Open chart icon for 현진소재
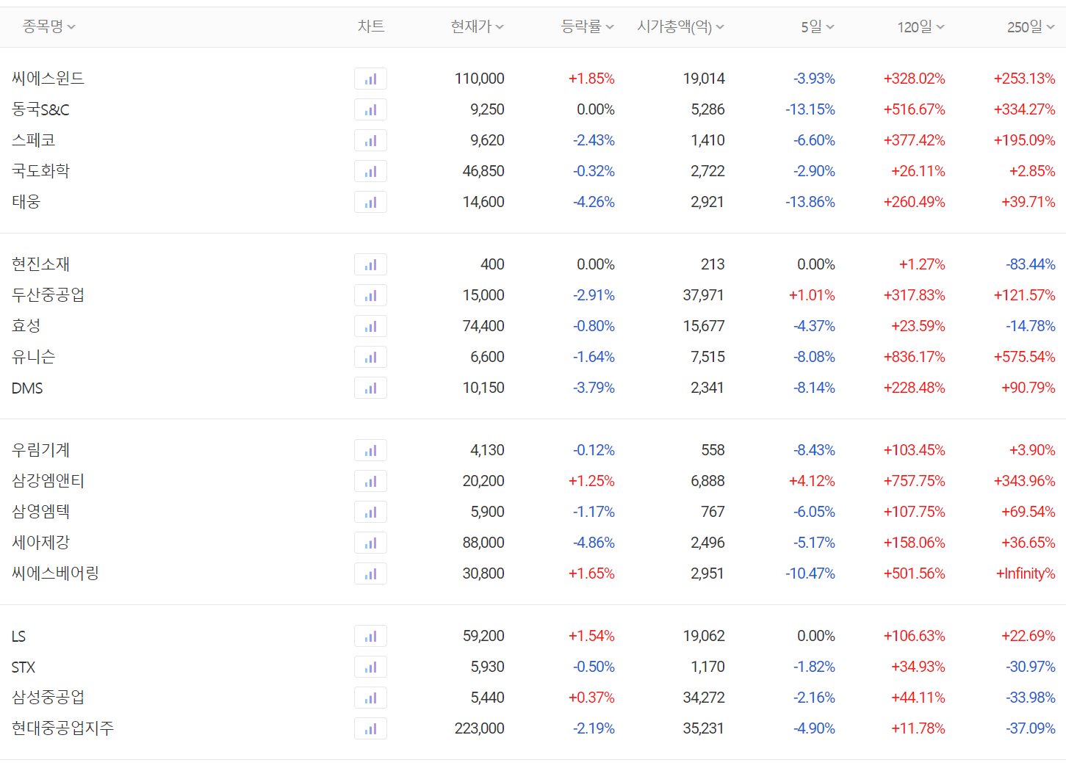 (x=370, y=264)
